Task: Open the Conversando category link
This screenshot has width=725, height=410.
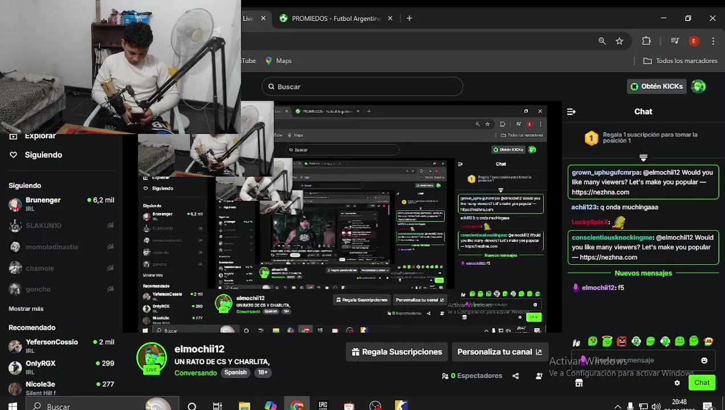Action: 195,373
